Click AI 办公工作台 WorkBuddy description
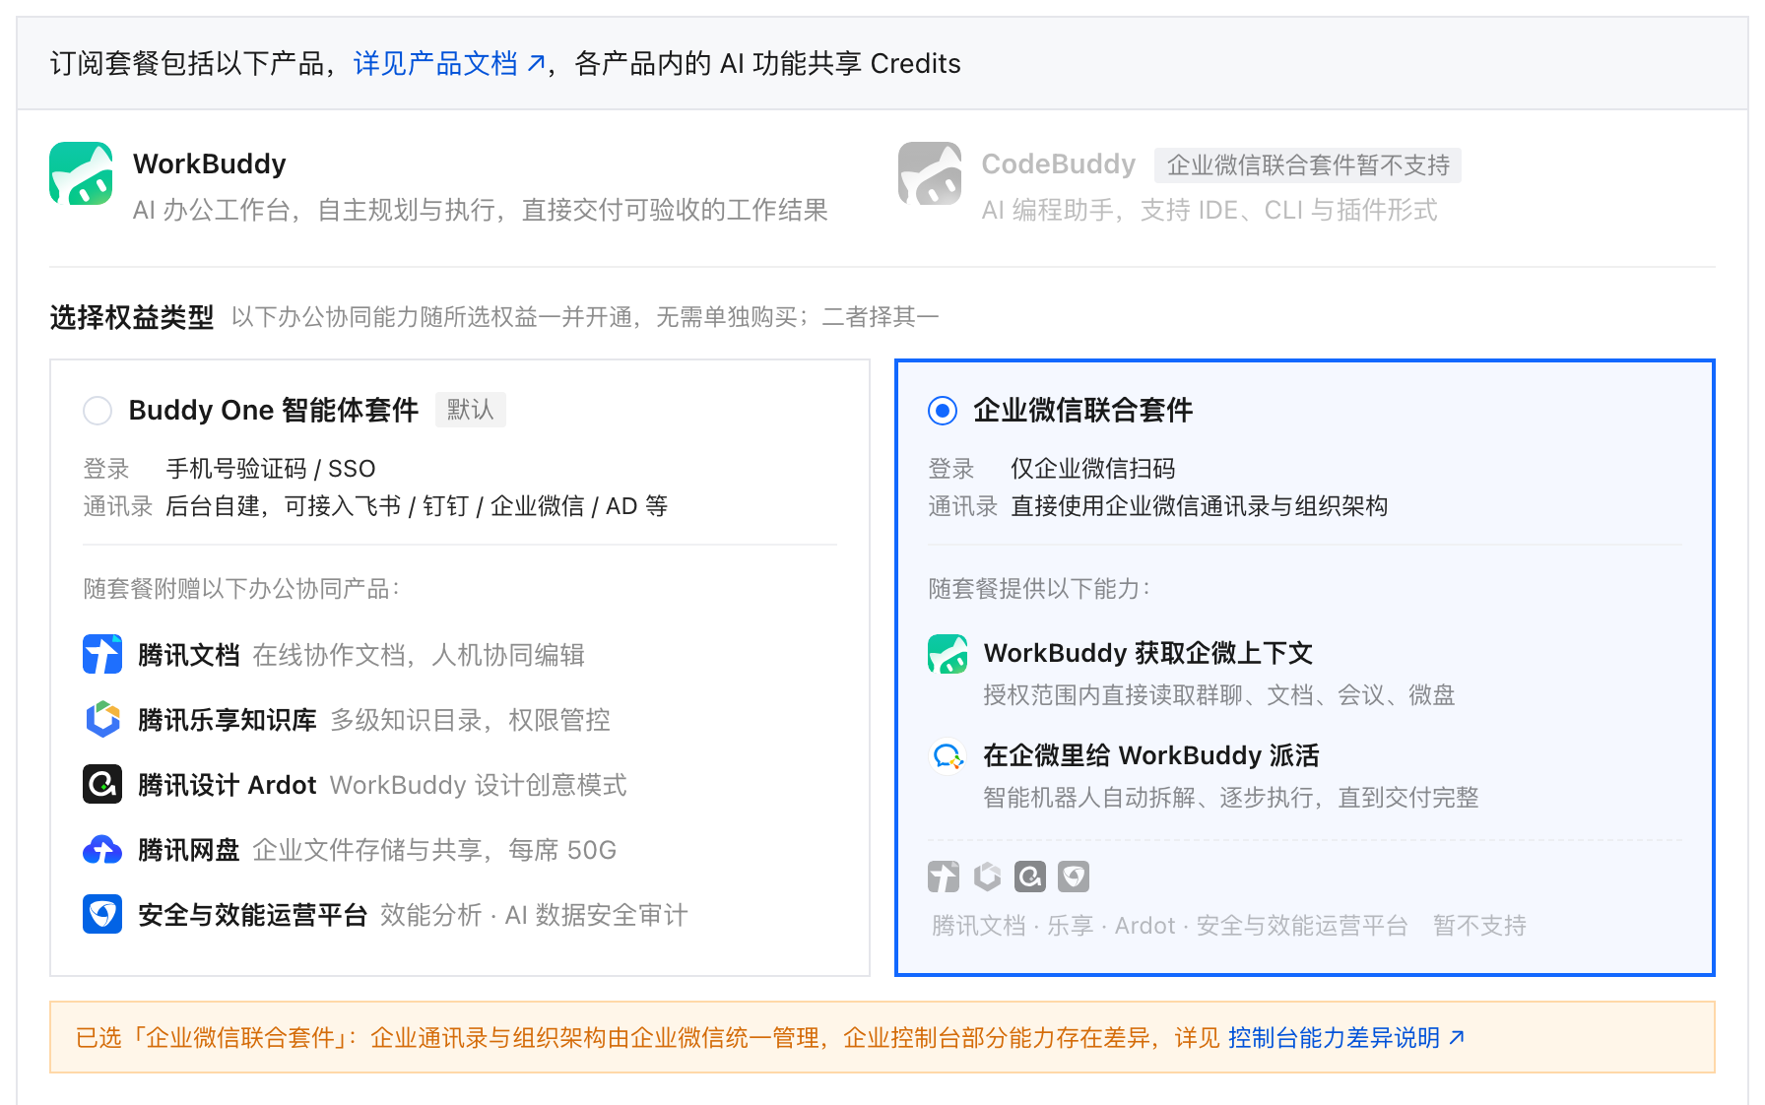 tap(481, 210)
